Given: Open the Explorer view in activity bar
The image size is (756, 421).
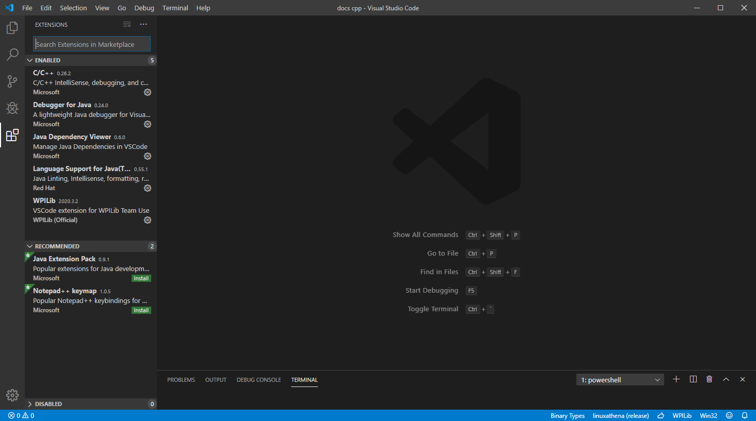Looking at the screenshot, I should 12,28.
